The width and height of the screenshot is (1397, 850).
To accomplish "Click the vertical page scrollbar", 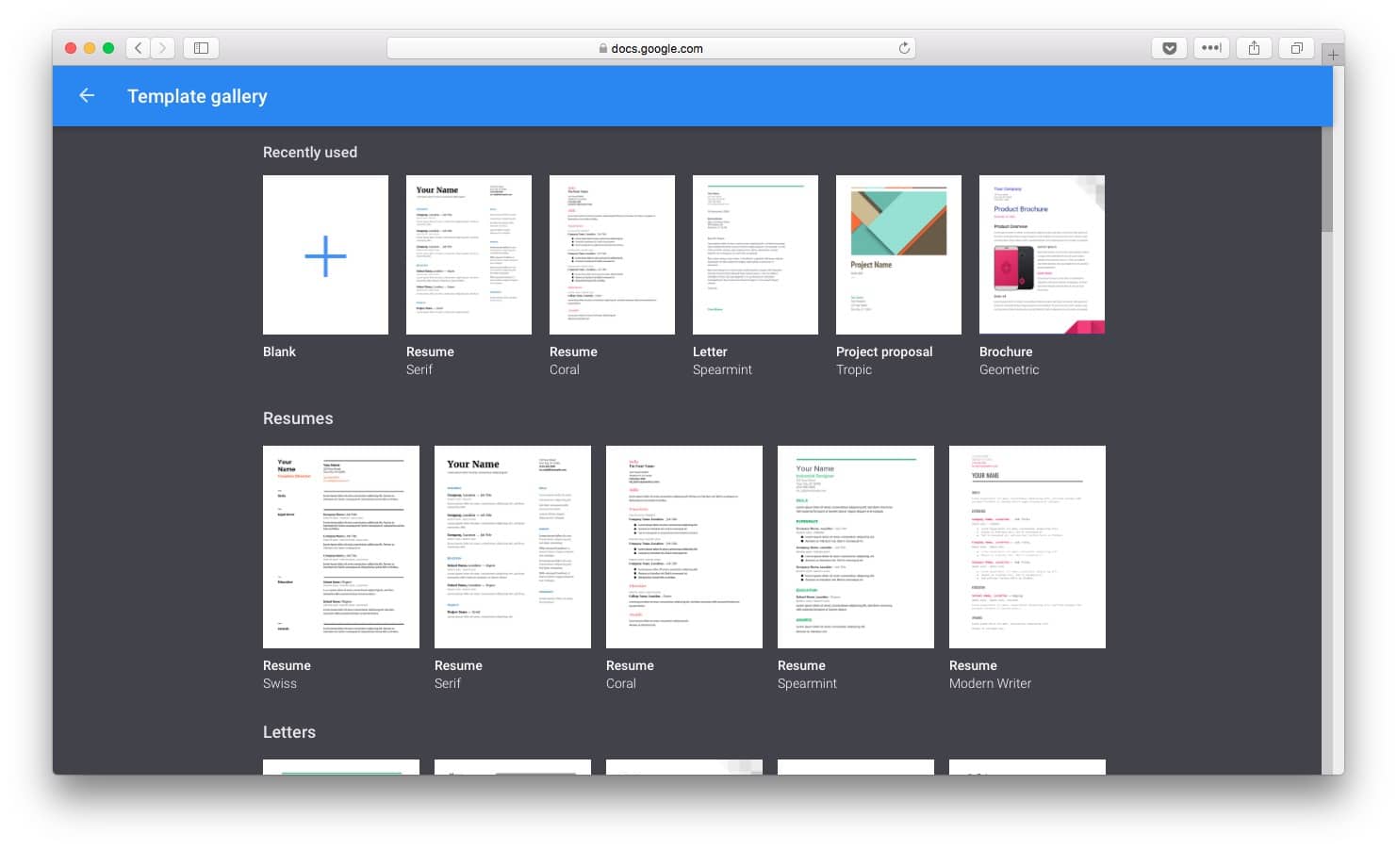I will (1327, 179).
